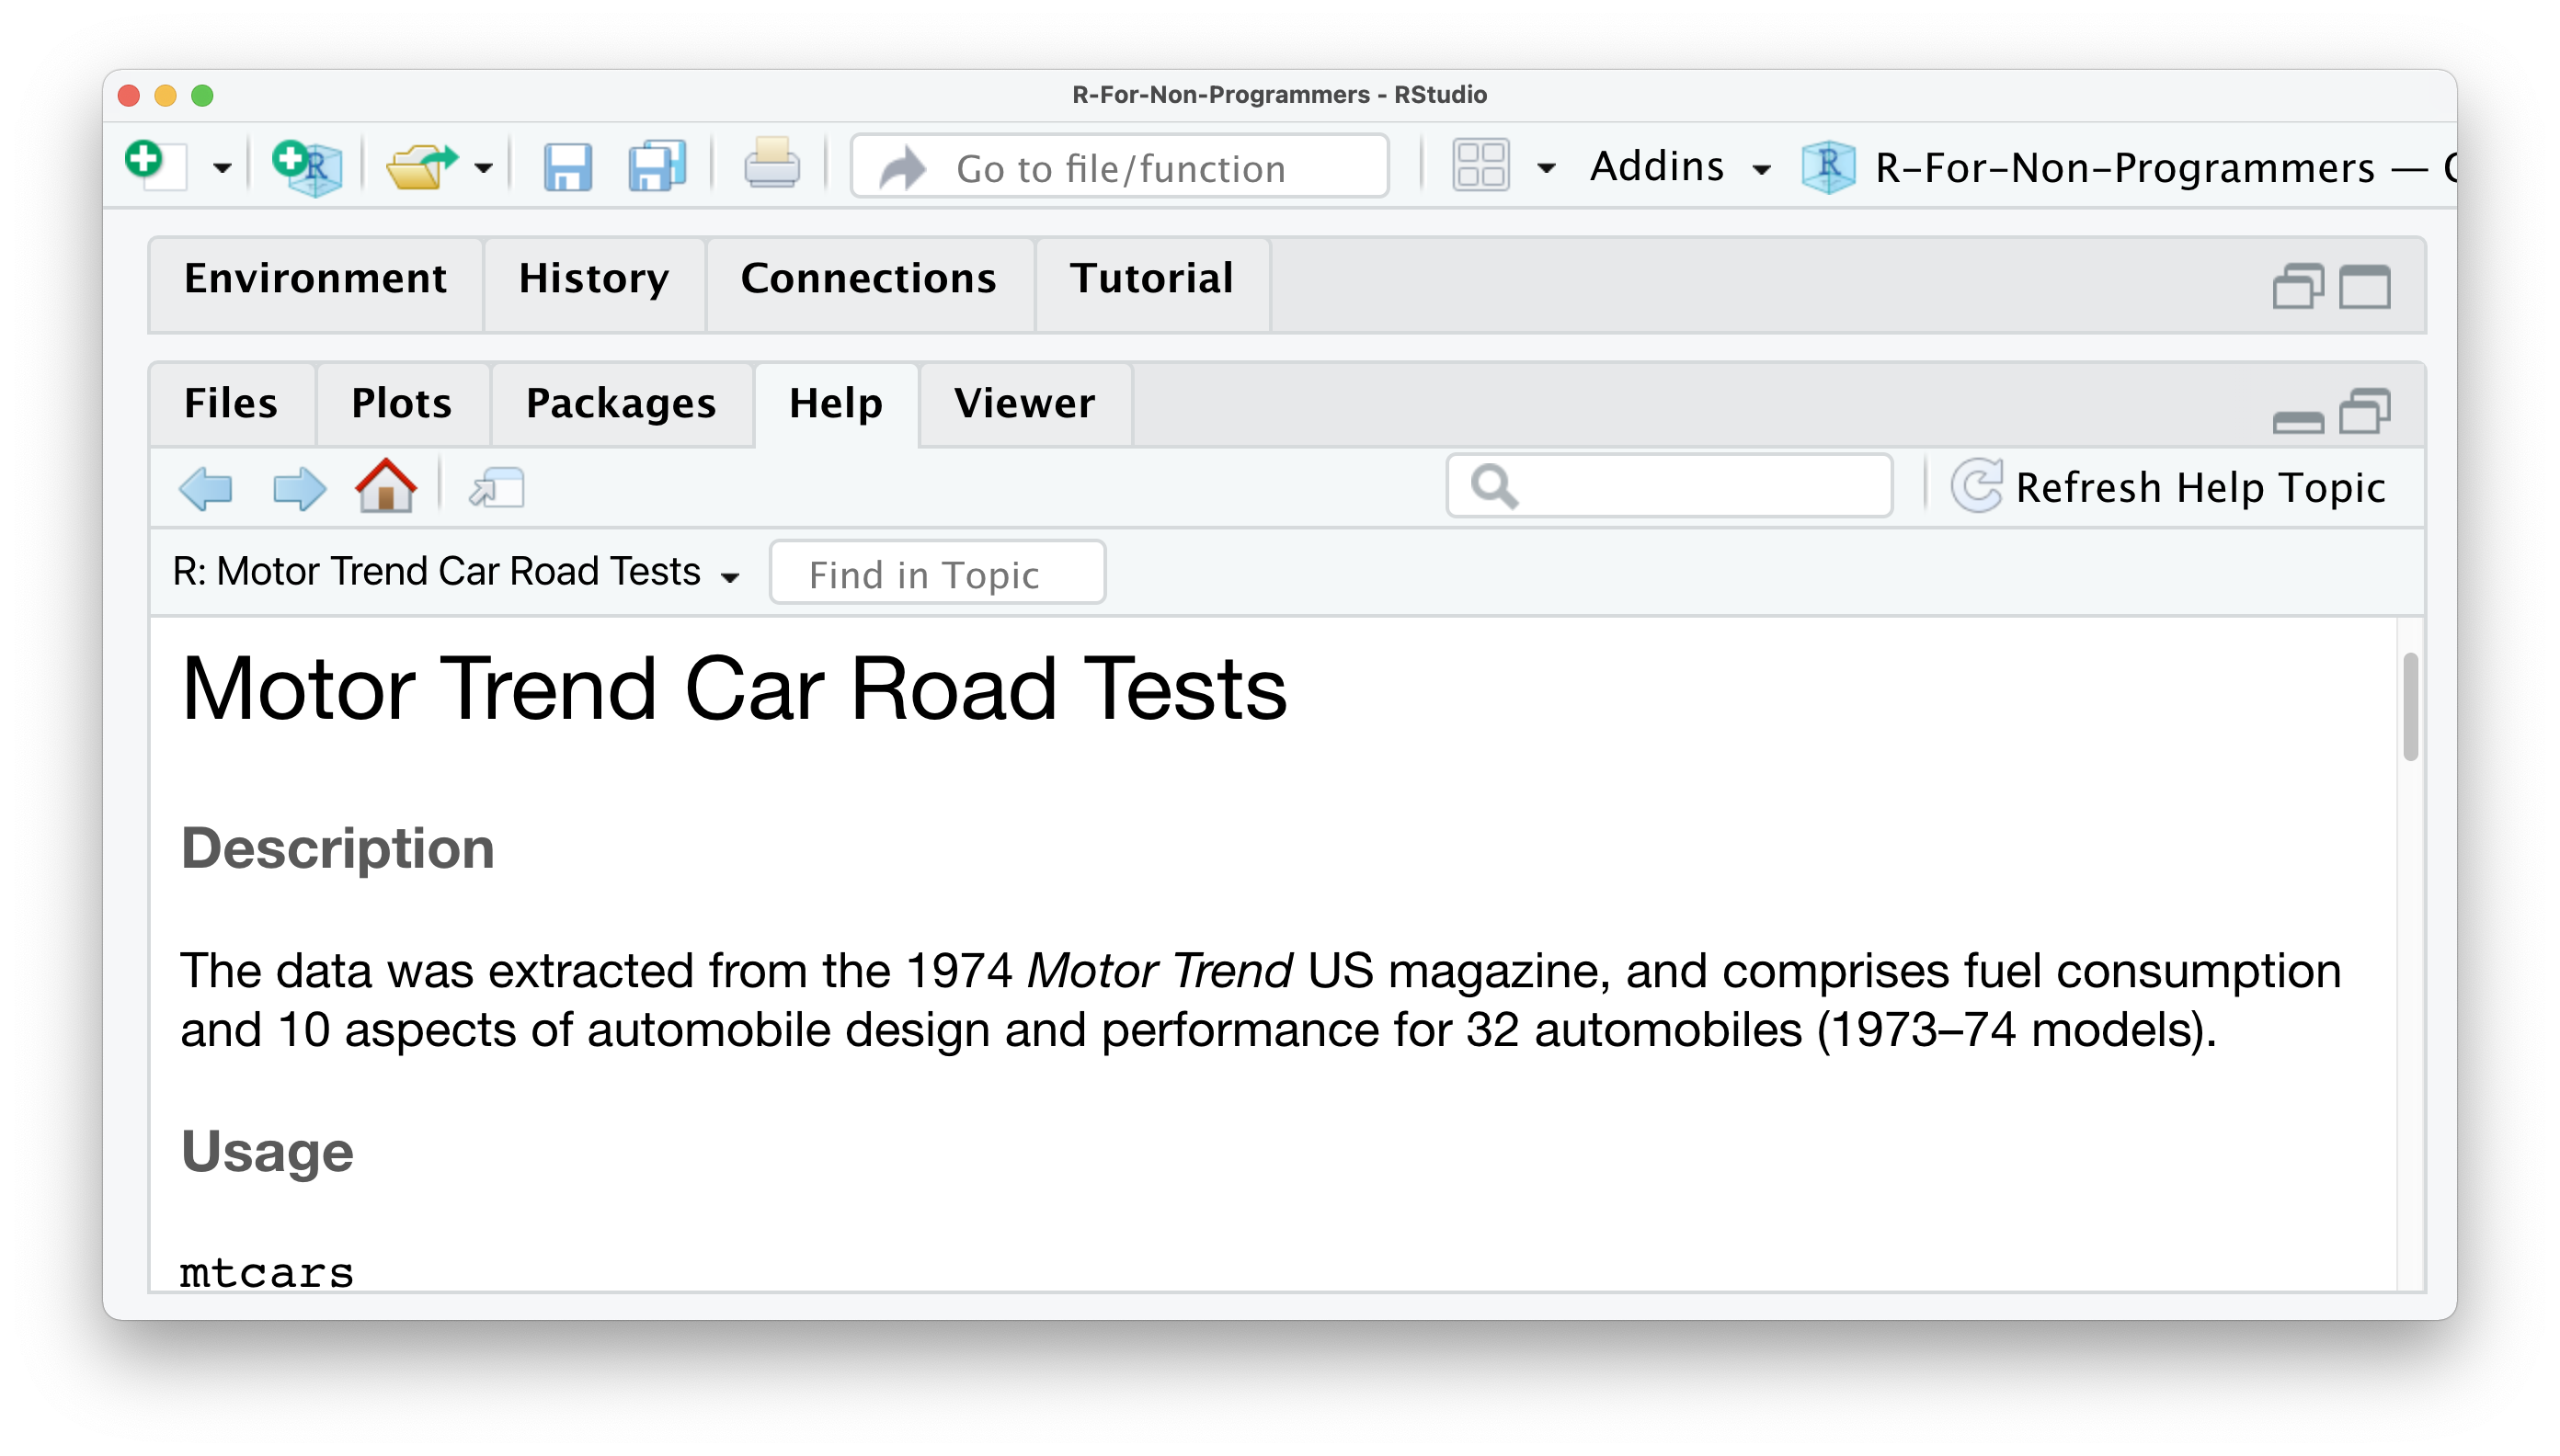Save the current document
Screen dimensions: 2560x1456
pyautogui.click(x=567, y=166)
